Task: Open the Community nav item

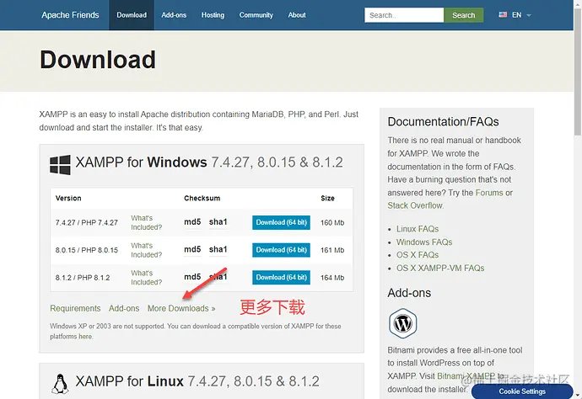Action: [x=256, y=15]
